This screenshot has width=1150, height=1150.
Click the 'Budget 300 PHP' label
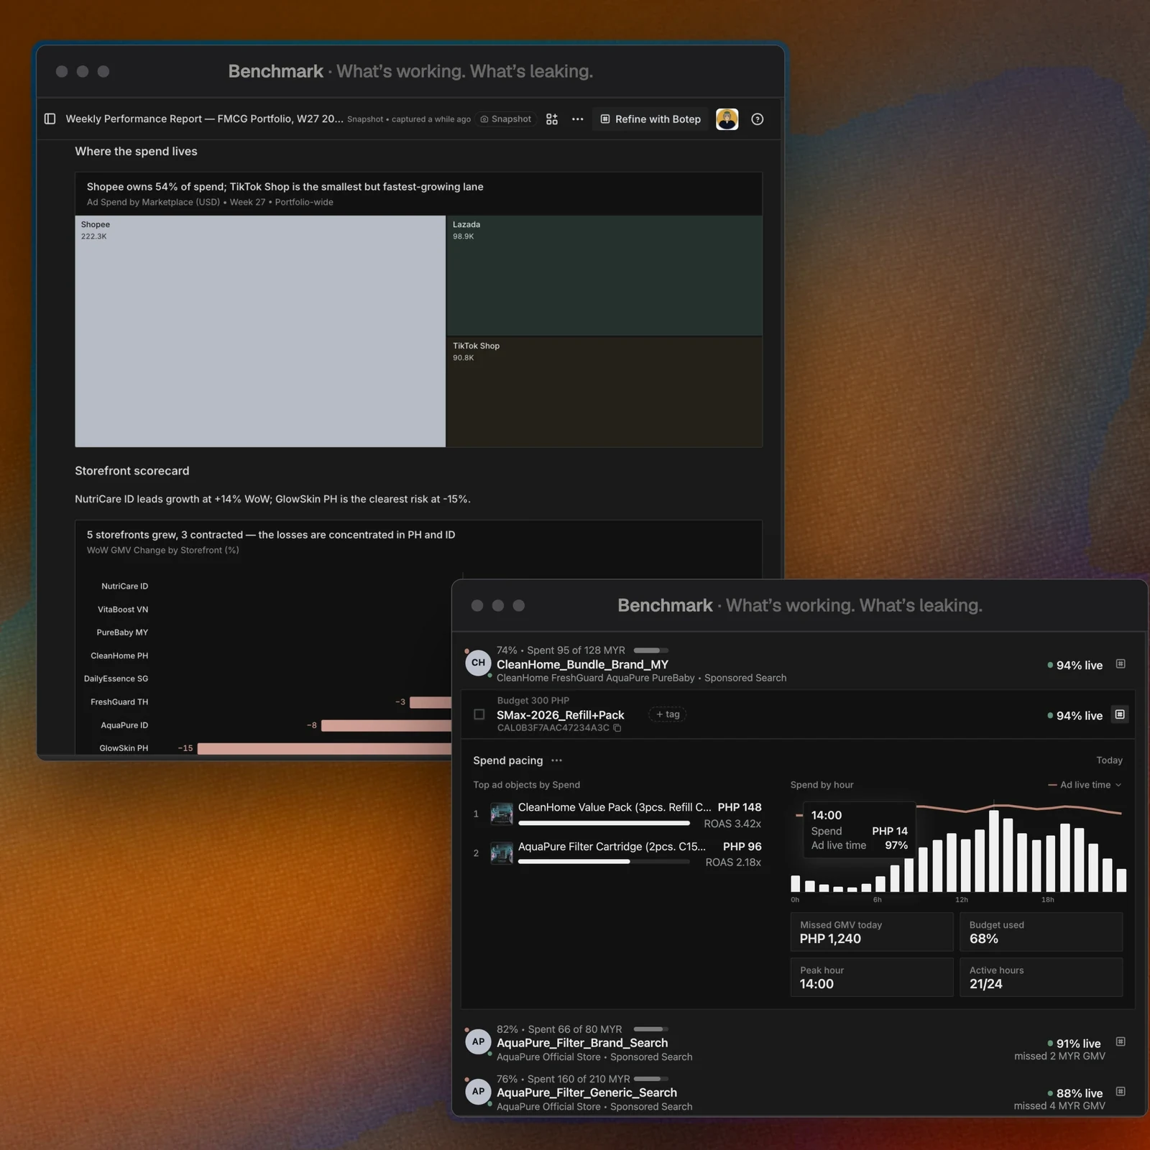(x=533, y=701)
